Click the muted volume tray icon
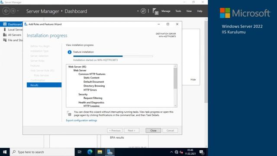This screenshot has width=277, height=156. point(181,152)
